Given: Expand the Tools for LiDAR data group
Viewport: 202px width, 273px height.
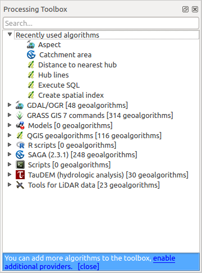Looking at the screenshot, I should tap(10, 185).
